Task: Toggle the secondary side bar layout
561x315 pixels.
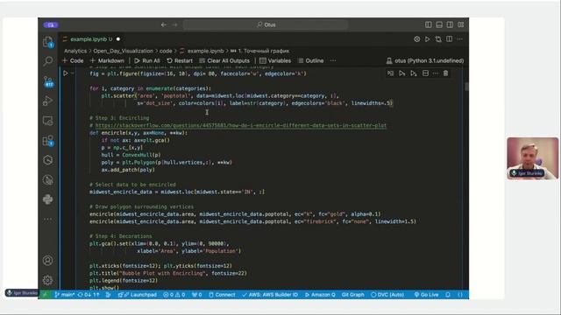Action: 450,24
